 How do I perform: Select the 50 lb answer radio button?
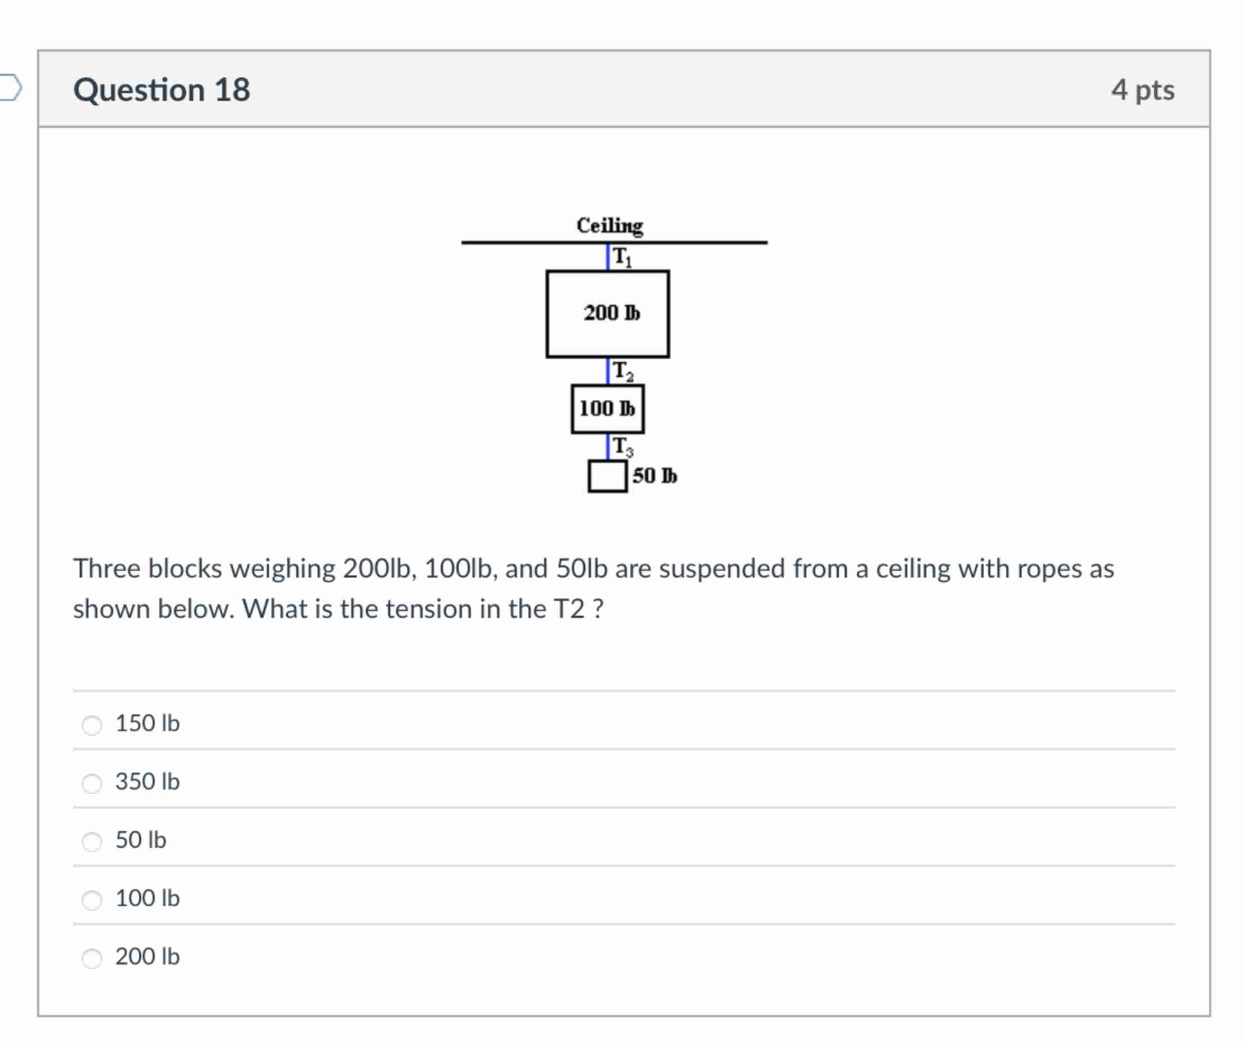coord(92,841)
